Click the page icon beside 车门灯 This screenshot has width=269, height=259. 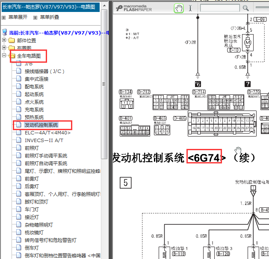[x=19, y=209]
